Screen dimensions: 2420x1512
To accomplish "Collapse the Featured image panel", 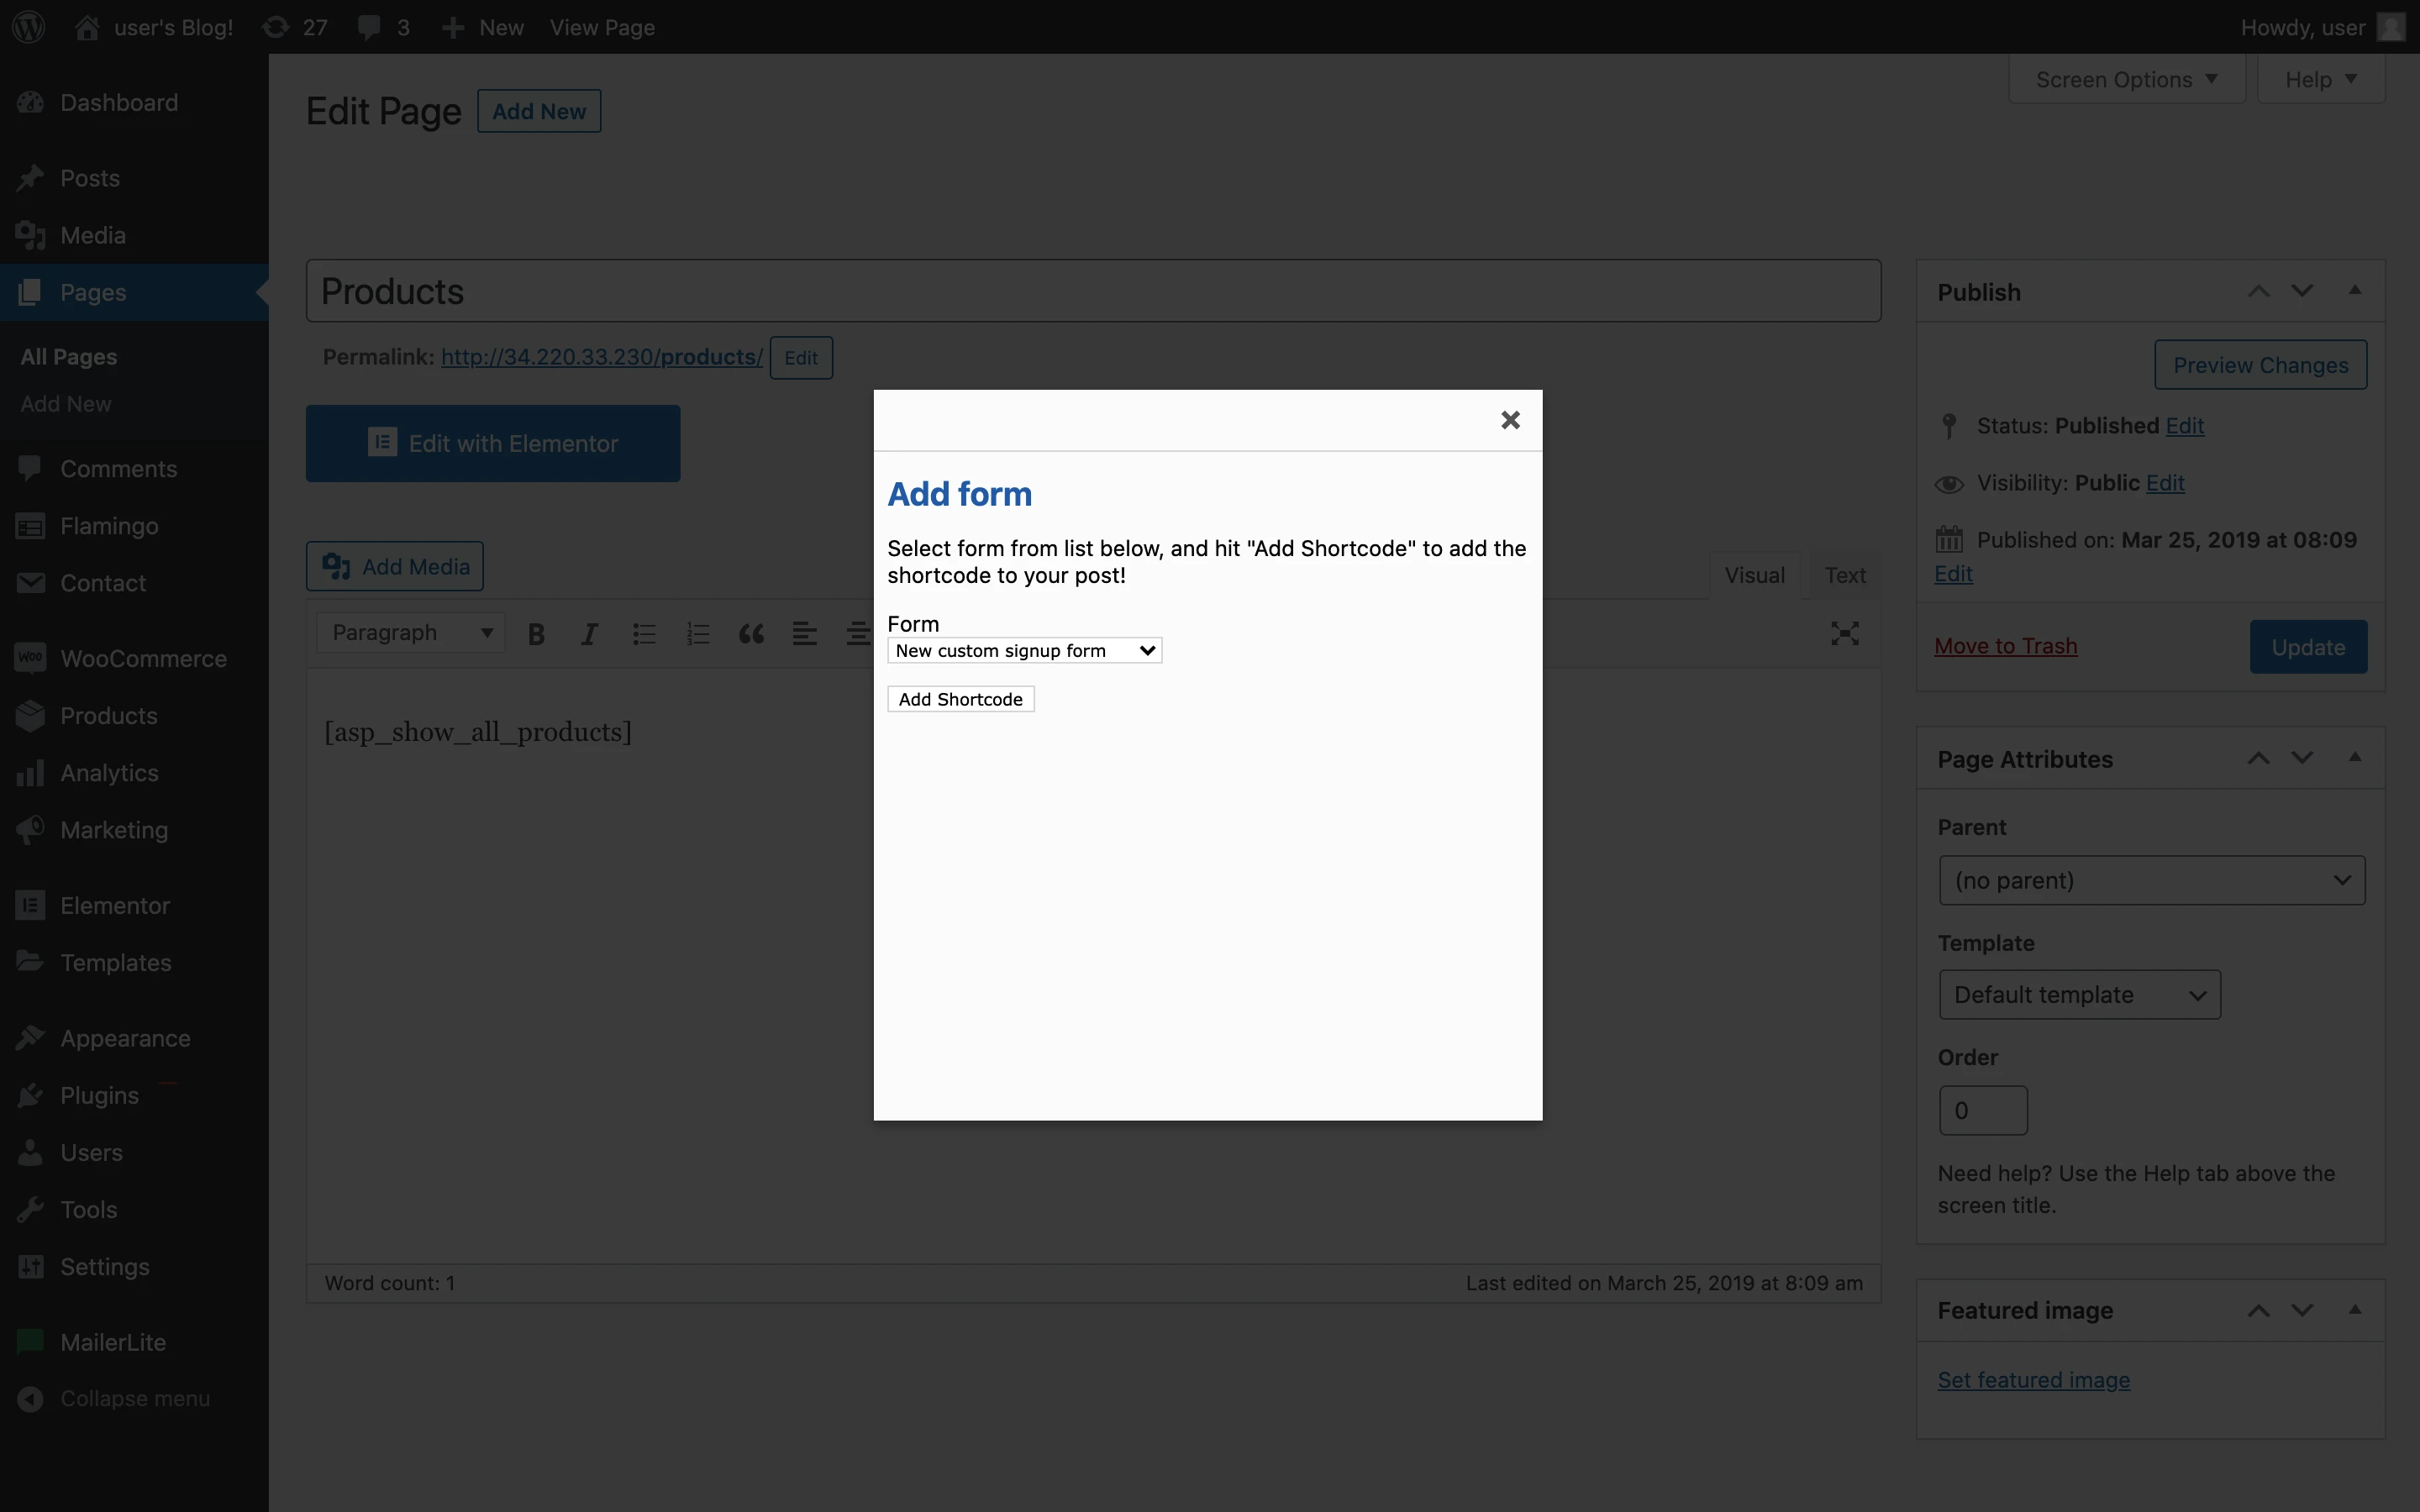I will coord(2355,1310).
